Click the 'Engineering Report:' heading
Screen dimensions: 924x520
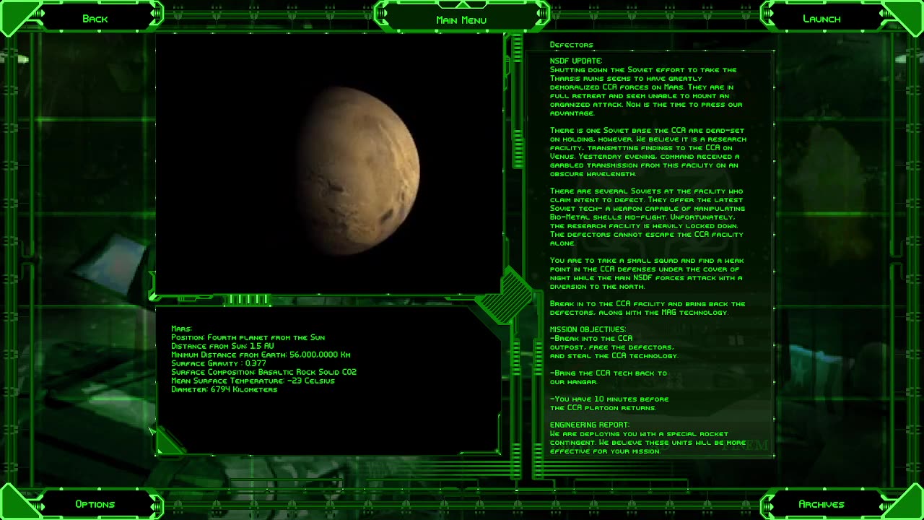point(589,425)
